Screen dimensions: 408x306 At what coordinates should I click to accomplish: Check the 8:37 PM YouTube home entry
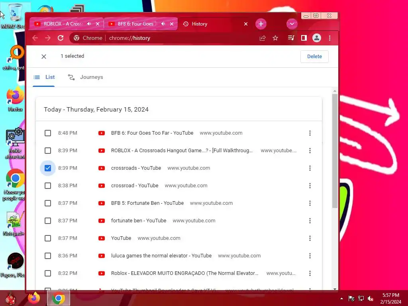click(x=48, y=238)
